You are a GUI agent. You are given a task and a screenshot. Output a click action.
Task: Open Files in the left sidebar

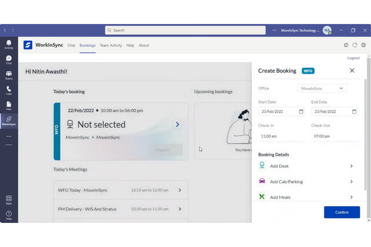(x=9, y=106)
